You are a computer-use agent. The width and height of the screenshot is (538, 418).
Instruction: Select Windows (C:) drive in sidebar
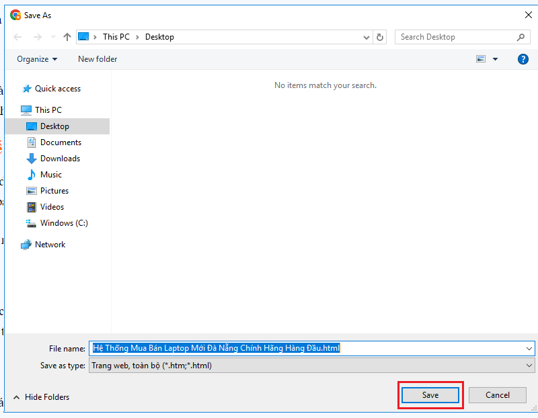[64, 223]
